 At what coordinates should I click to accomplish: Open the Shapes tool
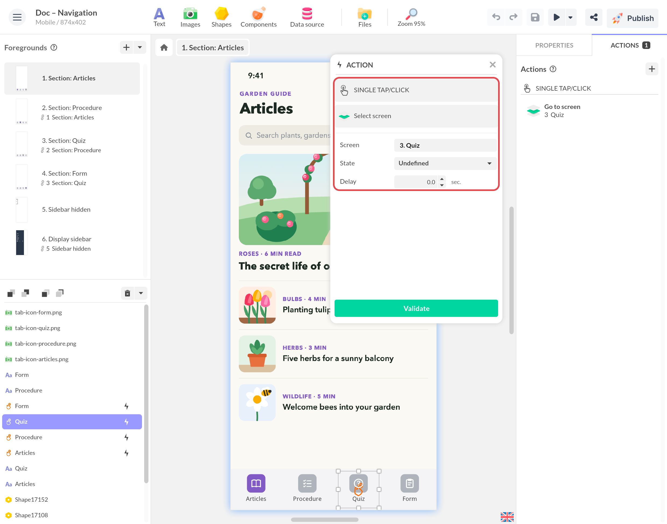221,17
